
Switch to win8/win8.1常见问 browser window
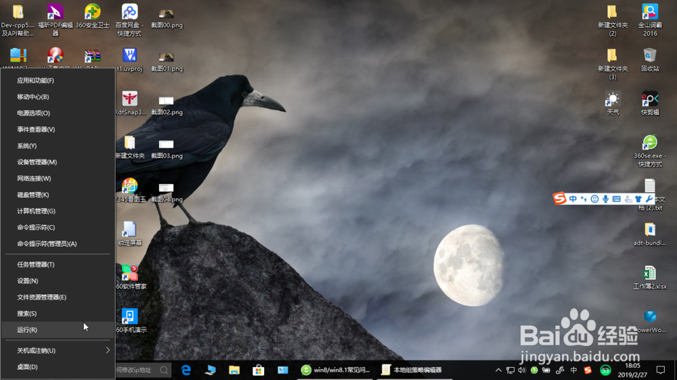336,370
